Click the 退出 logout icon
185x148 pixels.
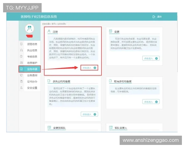pos(154,17)
